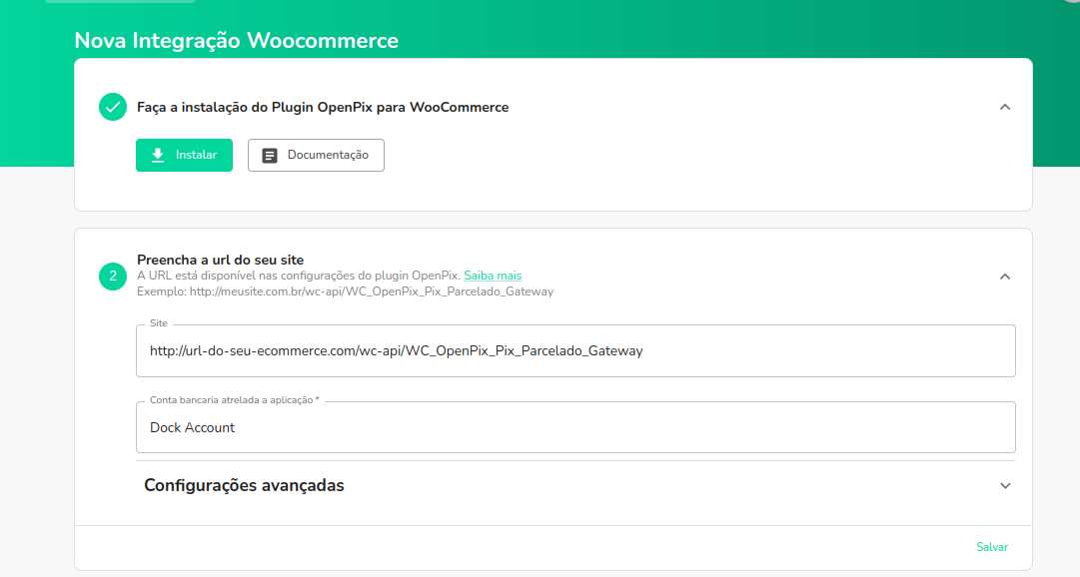Expand the 'Configurações avançadas' section
Image resolution: width=1080 pixels, height=577 pixels.
[x=1005, y=485]
